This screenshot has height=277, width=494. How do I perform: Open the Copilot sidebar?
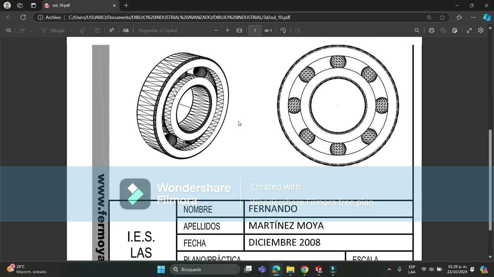point(487,17)
